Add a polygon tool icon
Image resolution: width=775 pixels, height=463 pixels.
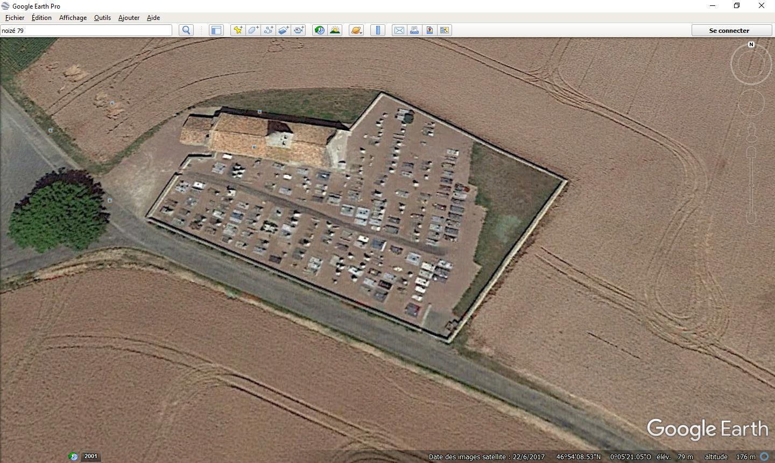[x=253, y=30]
